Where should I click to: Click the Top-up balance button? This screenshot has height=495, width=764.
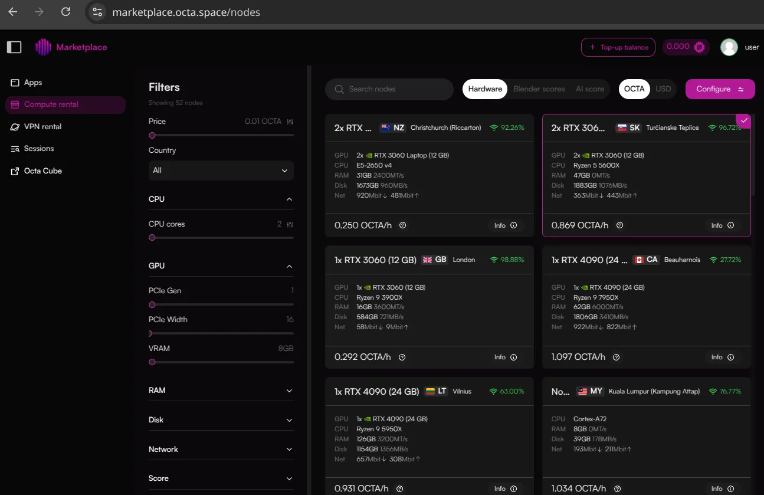click(x=618, y=47)
